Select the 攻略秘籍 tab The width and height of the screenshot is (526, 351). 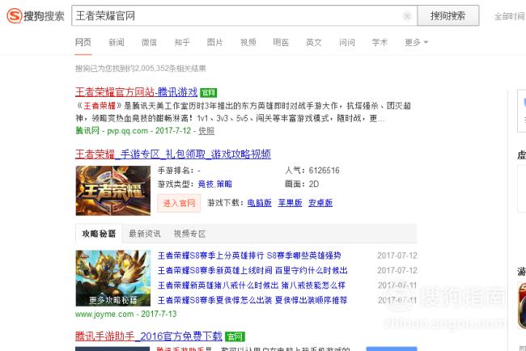tap(99, 234)
